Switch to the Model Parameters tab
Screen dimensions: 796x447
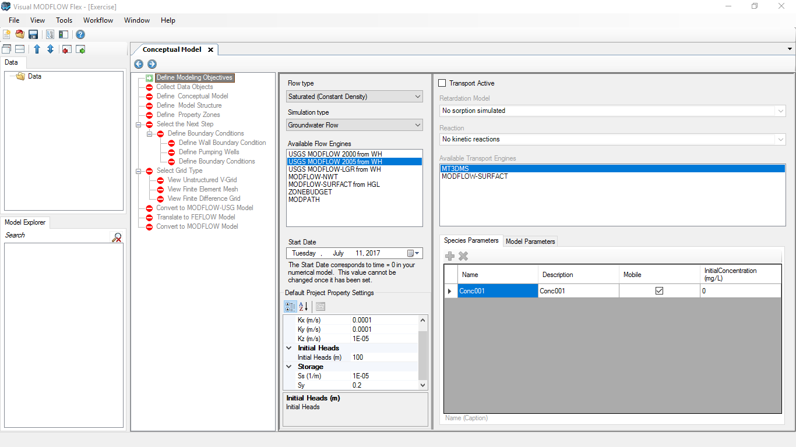[530, 240]
